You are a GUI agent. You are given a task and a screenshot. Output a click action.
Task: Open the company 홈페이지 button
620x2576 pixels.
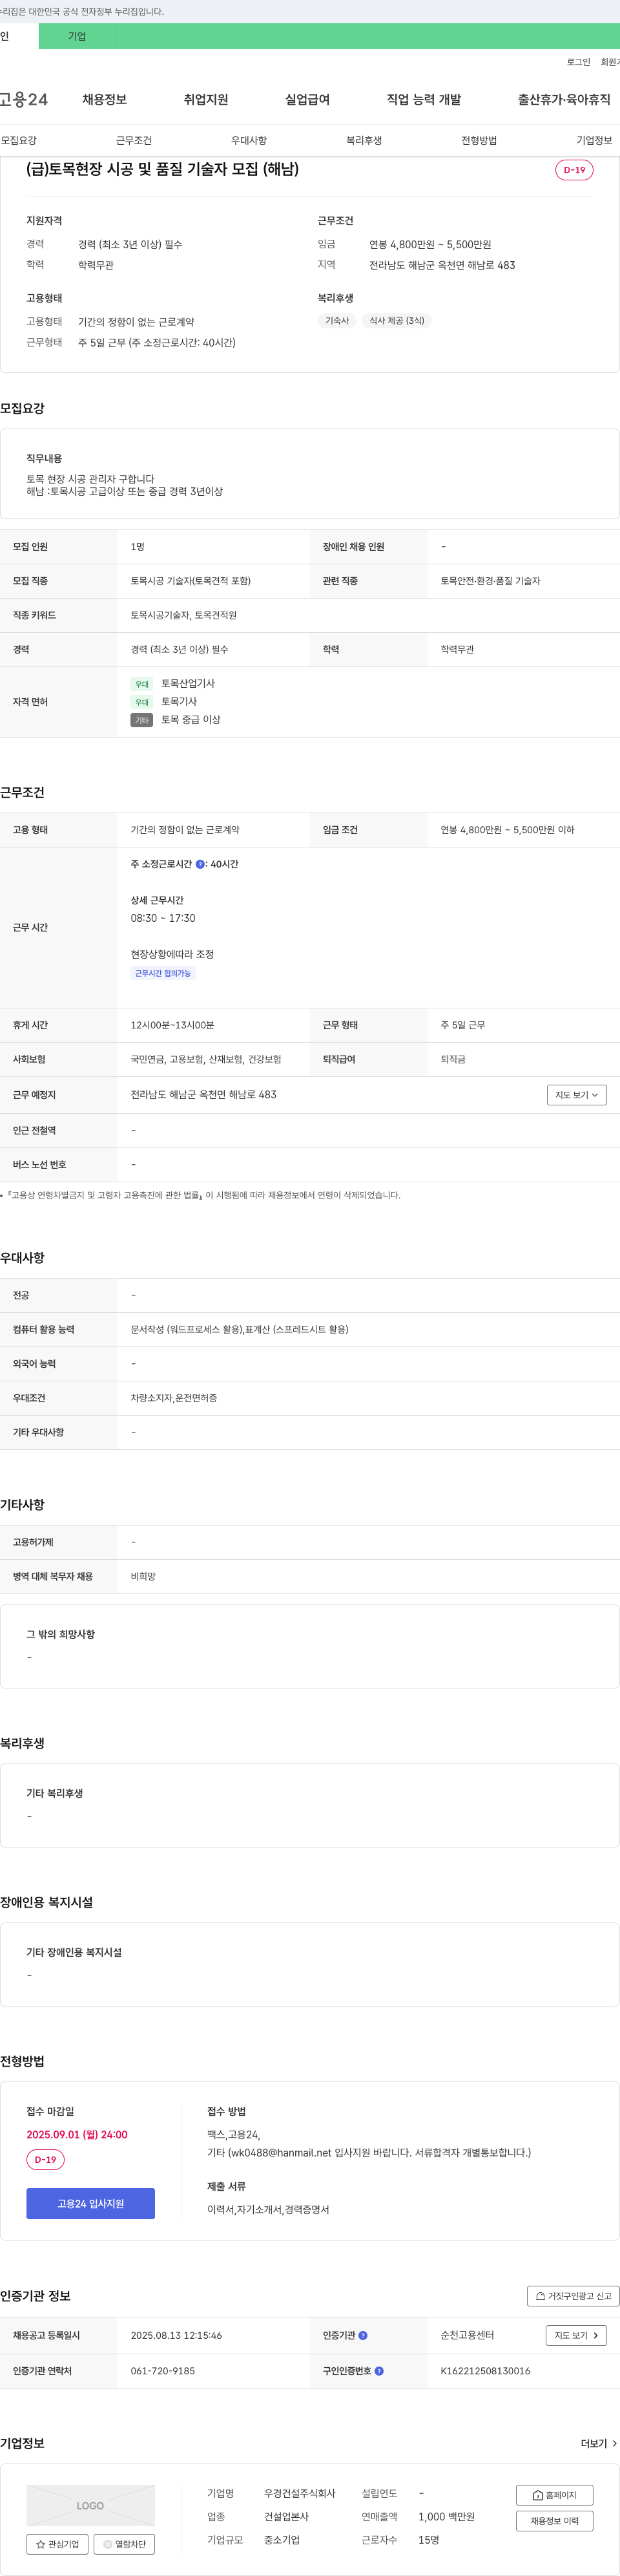tap(554, 2495)
